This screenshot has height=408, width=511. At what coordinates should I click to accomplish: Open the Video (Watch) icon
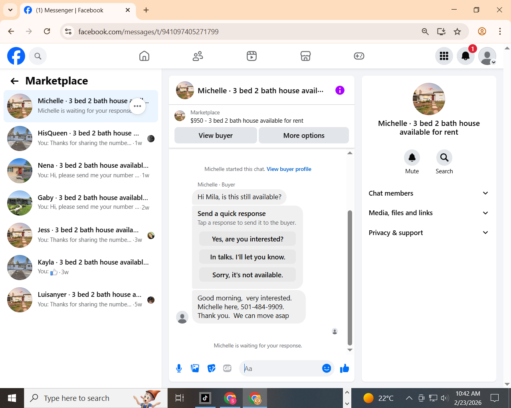[252, 56]
